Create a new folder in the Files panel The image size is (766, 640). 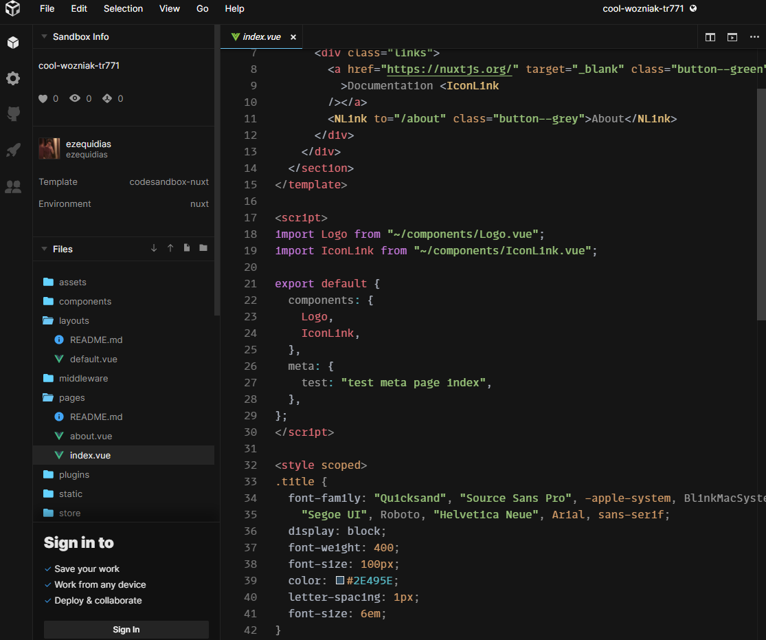click(203, 248)
